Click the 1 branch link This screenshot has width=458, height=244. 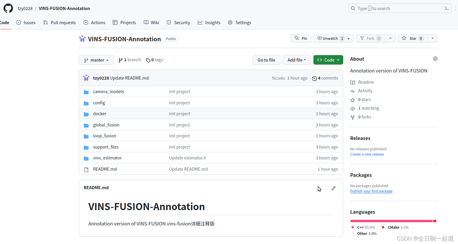click(130, 60)
